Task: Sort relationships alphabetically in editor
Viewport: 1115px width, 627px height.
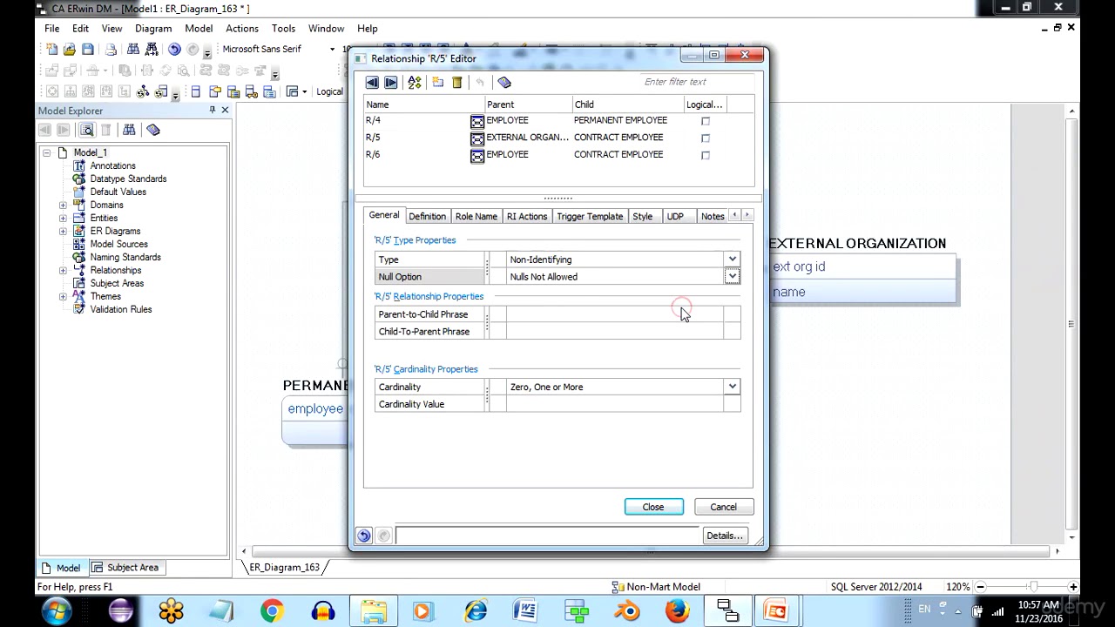Action: (x=415, y=82)
